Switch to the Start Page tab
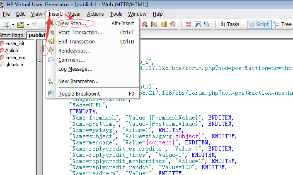This screenshot has height=175, width=293. point(12,35)
